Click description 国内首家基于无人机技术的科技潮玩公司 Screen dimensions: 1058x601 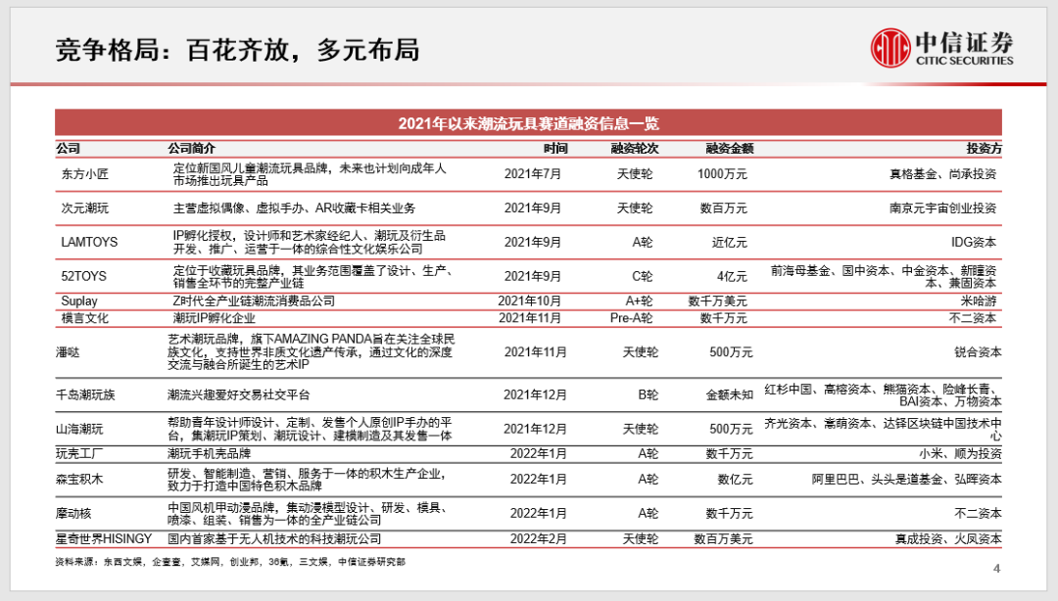click(x=274, y=539)
